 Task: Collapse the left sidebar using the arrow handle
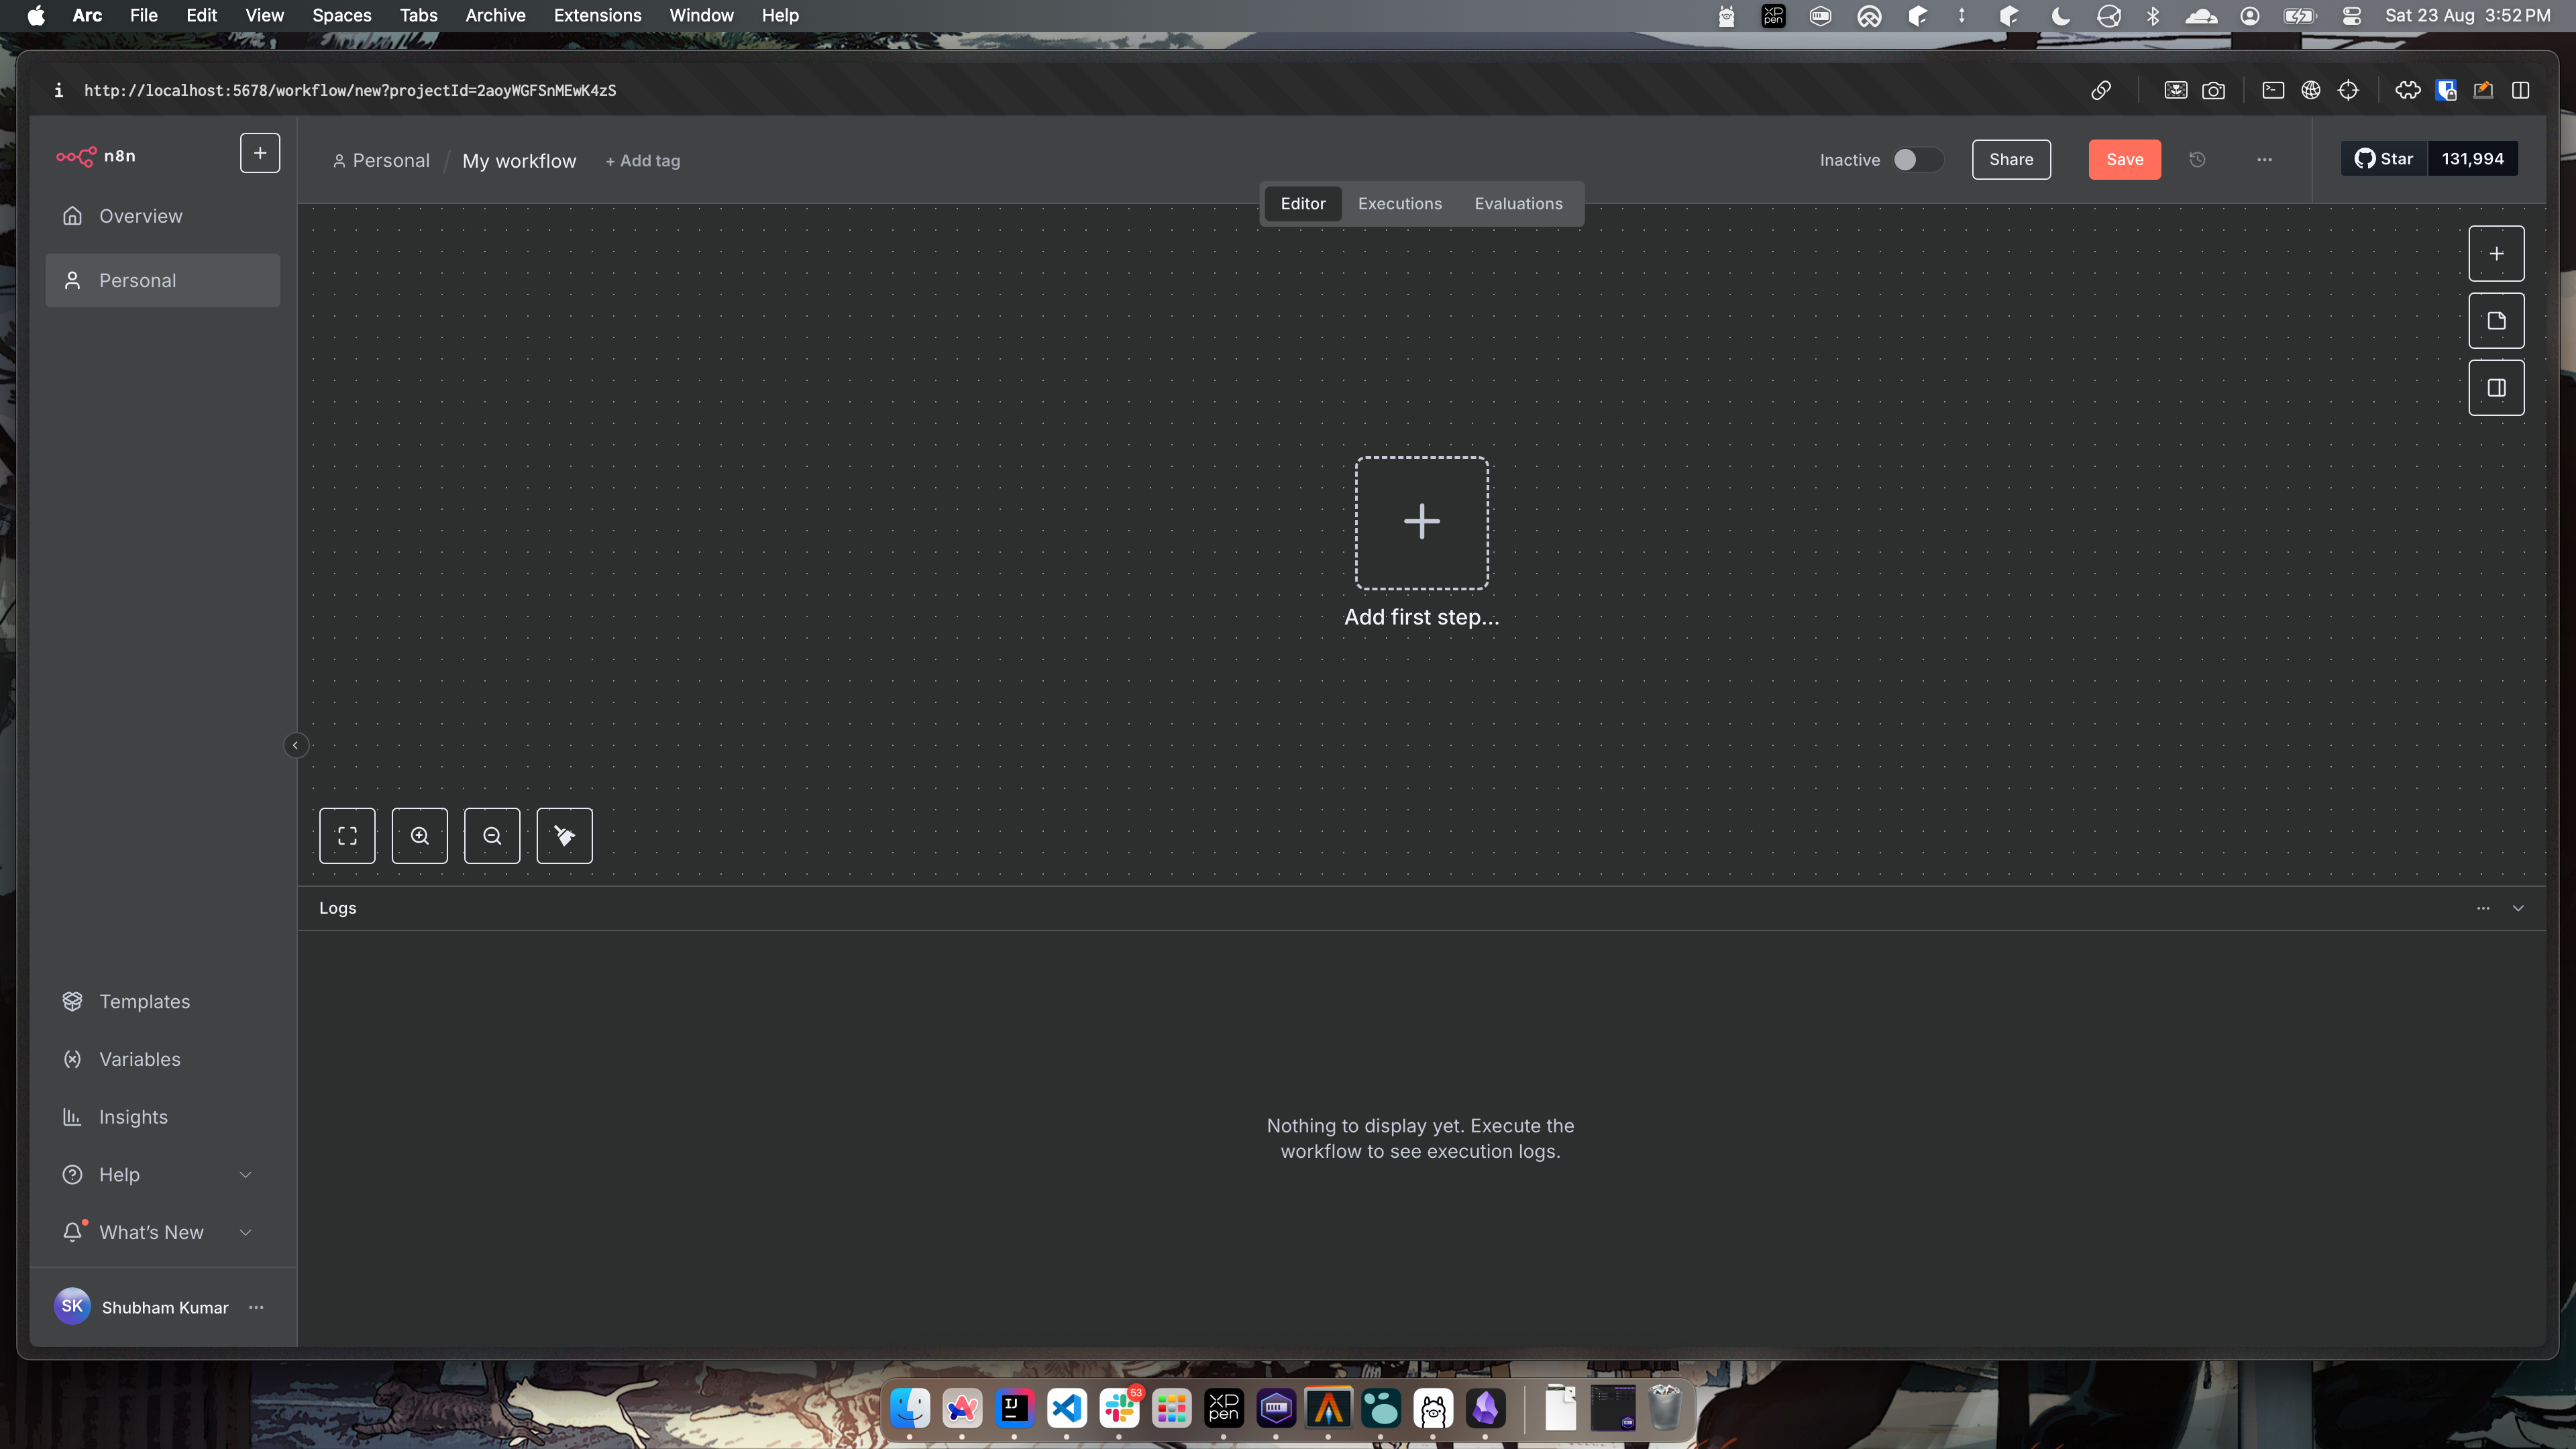(x=296, y=744)
